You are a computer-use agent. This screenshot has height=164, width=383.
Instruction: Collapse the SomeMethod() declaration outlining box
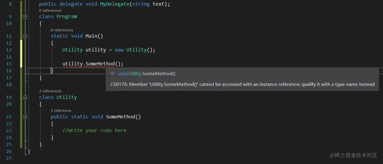pos(25,117)
